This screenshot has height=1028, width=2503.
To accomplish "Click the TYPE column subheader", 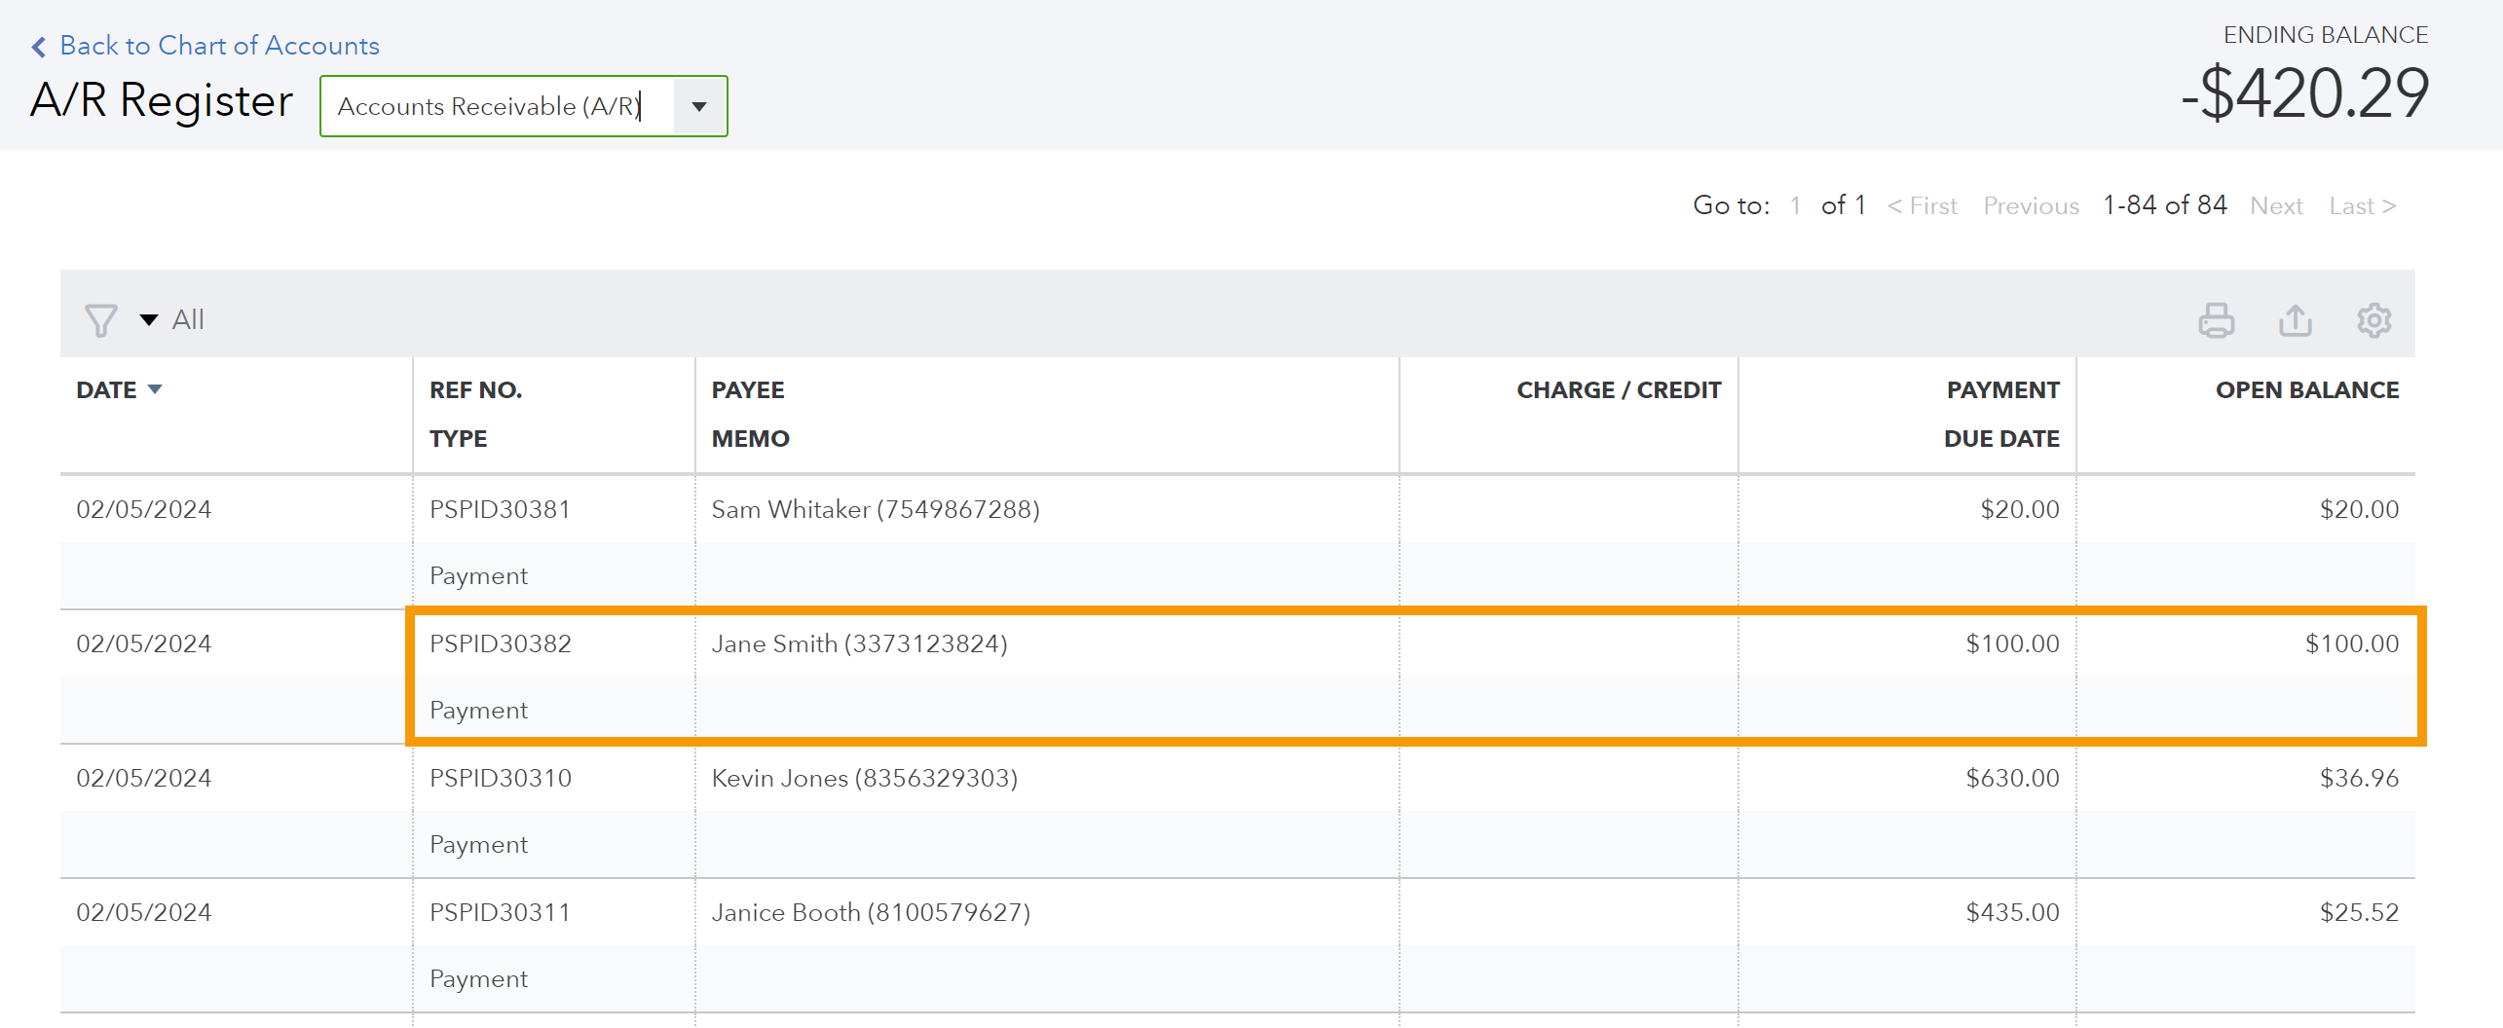I will coord(458,439).
